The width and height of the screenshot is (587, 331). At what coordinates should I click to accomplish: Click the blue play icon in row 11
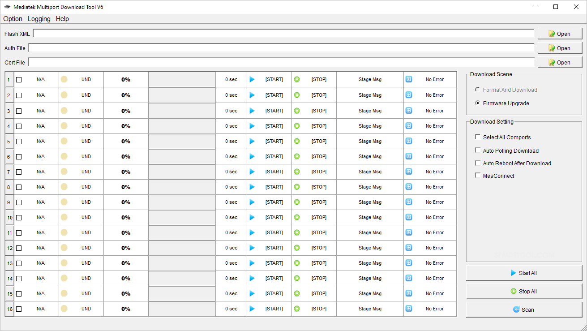coord(252,232)
